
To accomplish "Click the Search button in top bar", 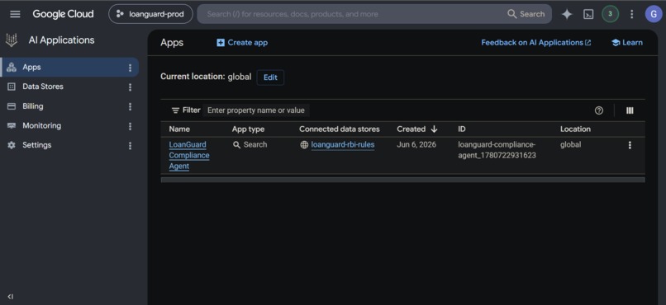I will (x=526, y=14).
